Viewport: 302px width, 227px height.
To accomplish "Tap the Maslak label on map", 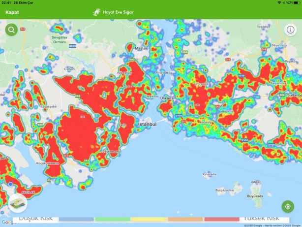I will [x=141, y=48].
